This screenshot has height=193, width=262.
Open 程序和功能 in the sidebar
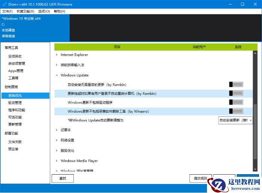click(16, 110)
